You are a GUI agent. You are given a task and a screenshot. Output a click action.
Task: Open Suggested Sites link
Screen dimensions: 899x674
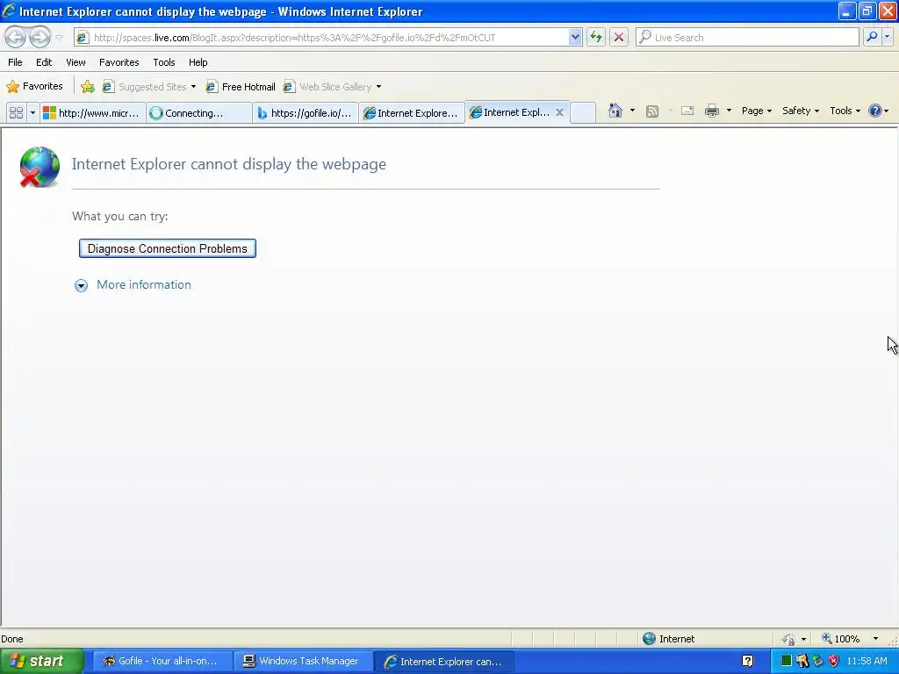coord(145,87)
